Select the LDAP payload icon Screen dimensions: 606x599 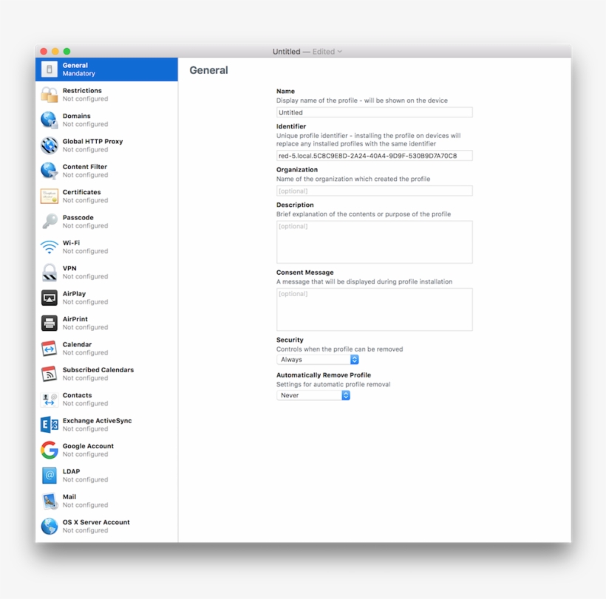pyautogui.click(x=49, y=475)
